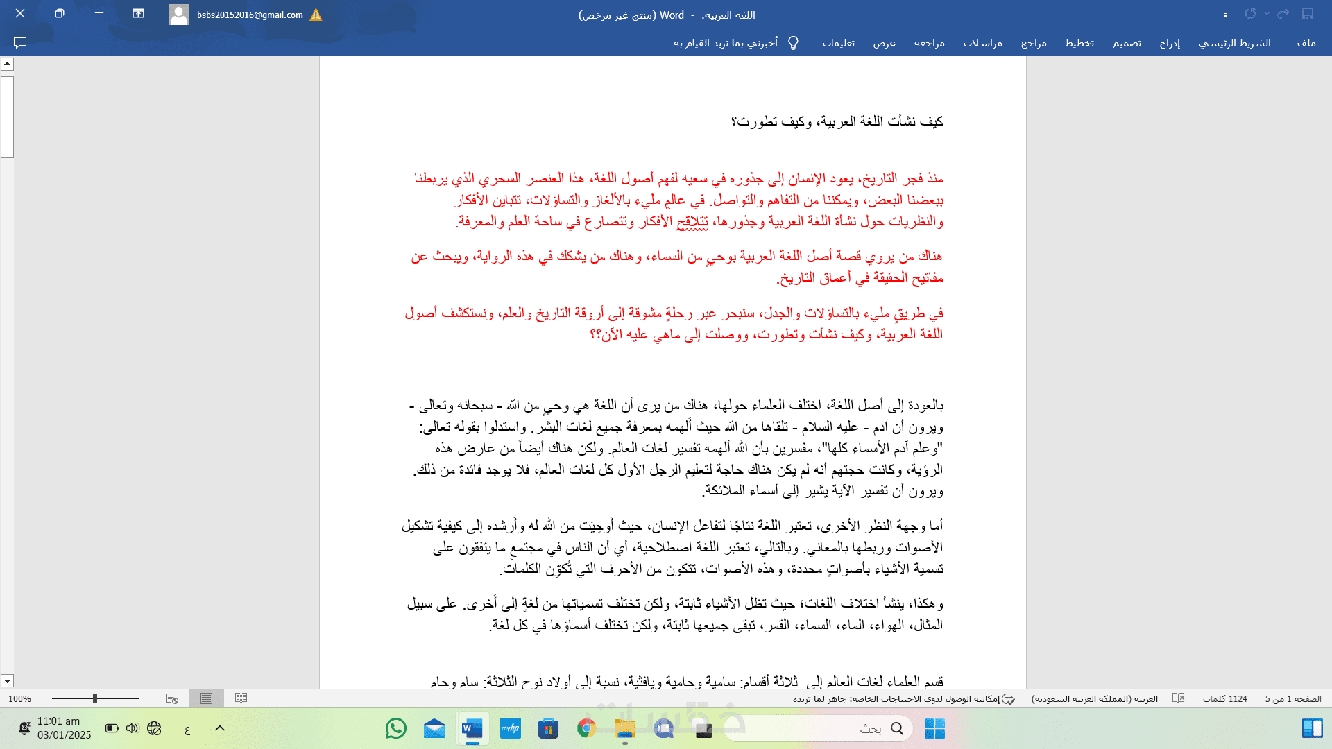Click the zoom slider handle
The width and height of the screenshot is (1332, 749).
click(x=95, y=698)
